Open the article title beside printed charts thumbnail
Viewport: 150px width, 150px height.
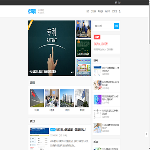(110, 127)
